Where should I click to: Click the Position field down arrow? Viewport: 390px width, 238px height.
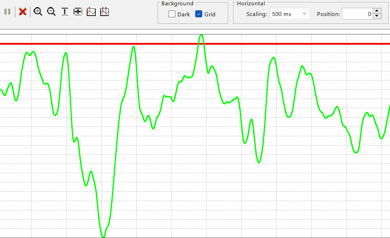point(377,16)
